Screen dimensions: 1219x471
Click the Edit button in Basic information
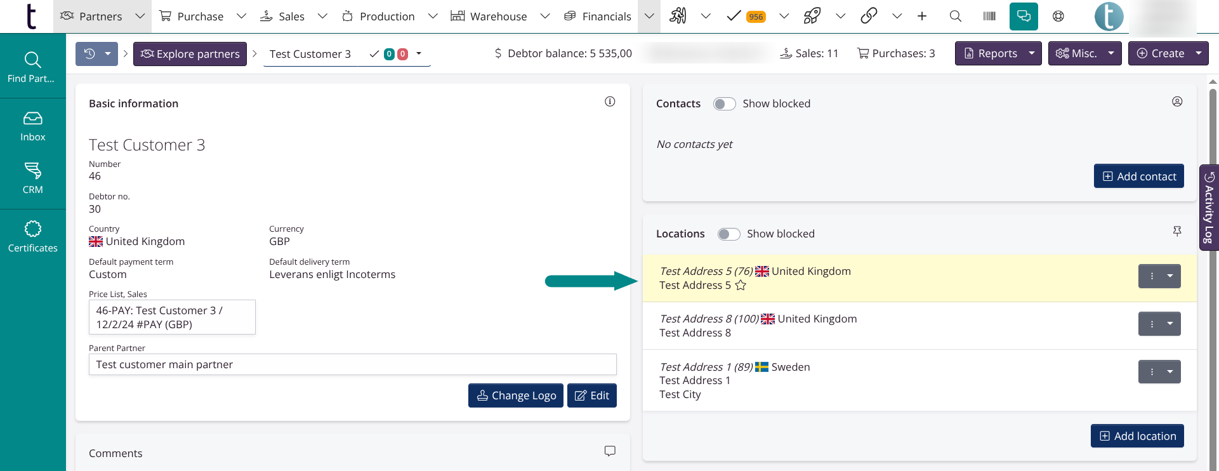point(591,395)
